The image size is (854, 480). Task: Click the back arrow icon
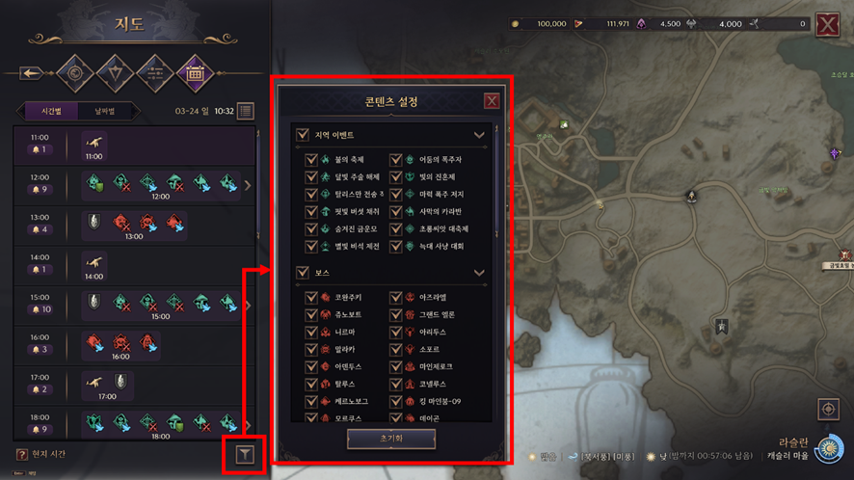click(31, 73)
